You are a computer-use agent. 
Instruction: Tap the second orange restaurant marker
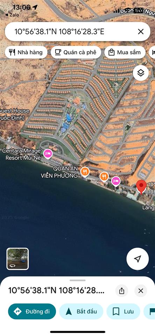coord(104,177)
